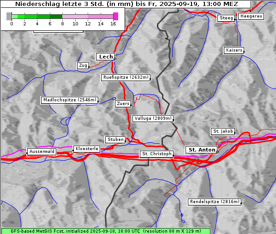
Task: Click the gray zero-precipitation legend swatch
Action: point(9,16)
